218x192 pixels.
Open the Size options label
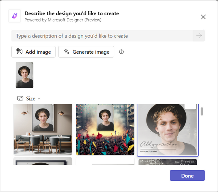[x=31, y=99]
